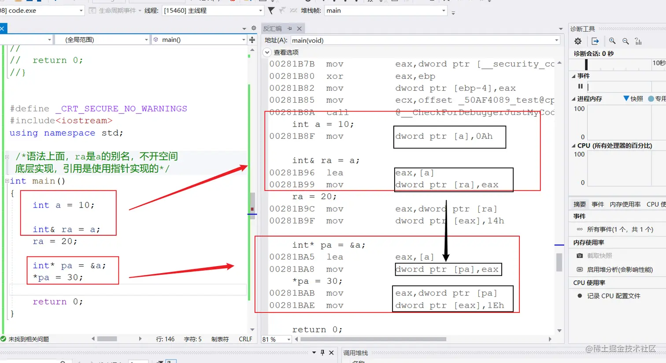Select the Call Stack panel tab

pos(355,353)
